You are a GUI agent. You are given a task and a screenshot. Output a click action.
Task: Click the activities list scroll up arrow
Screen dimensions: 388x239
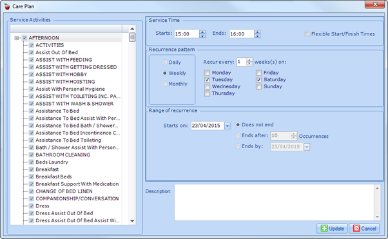132,29
